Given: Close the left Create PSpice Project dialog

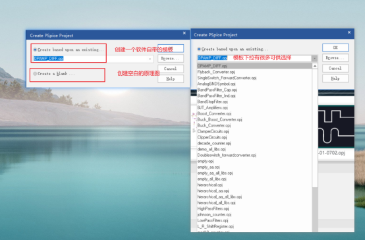Looking at the screenshot, I should point(184,33).
